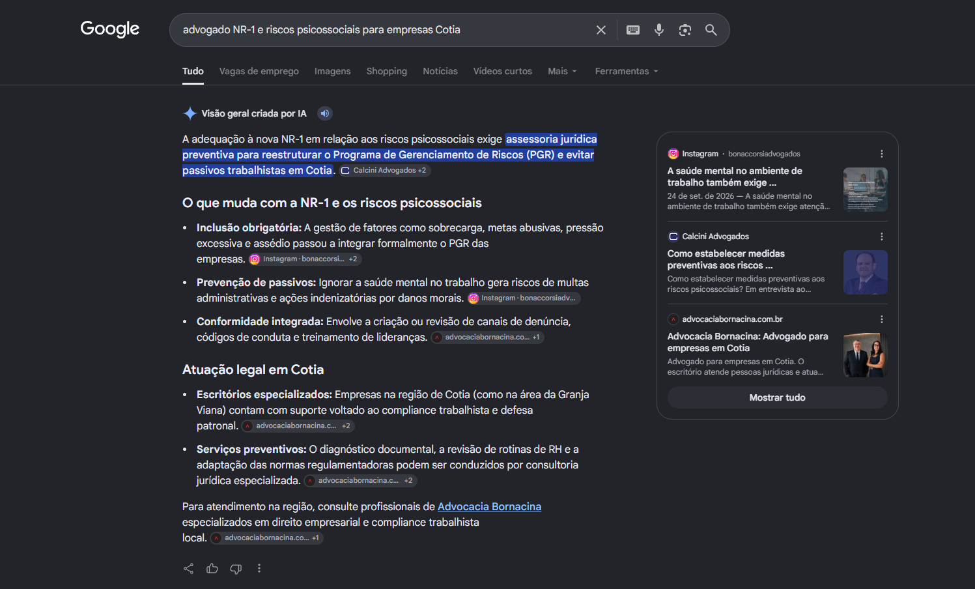The width and height of the screenshot is (975, 589).
Task: Play AI overview audio with the speaker icon
Action: click(x=325, y=113)
